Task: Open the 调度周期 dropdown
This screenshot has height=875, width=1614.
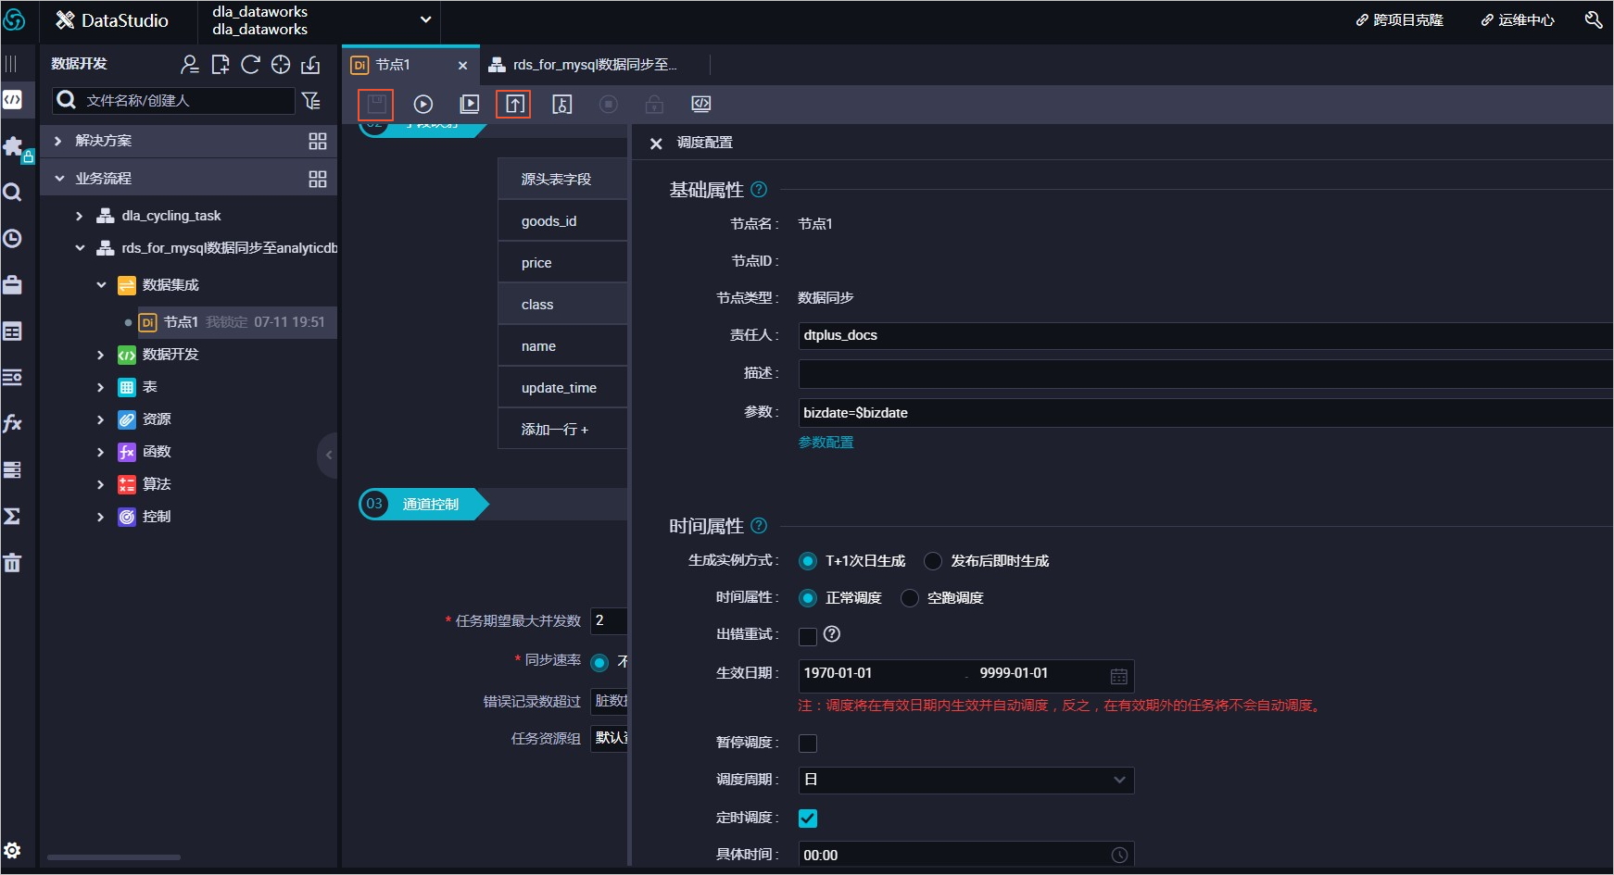Action: 966,780
